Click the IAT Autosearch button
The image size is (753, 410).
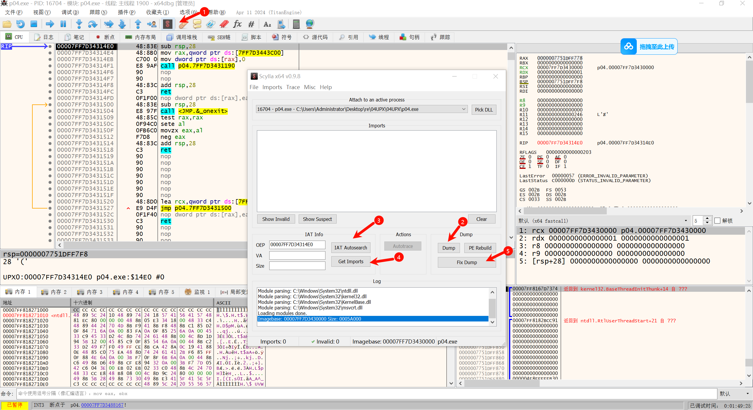pos(350,248)
